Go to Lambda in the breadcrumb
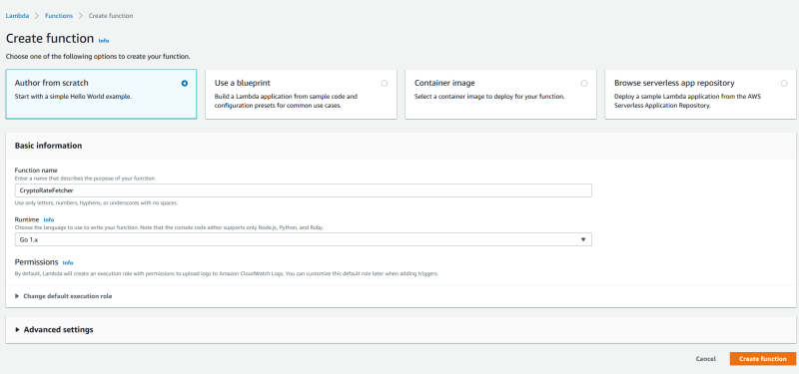The image size is (799, 374). click(x=17, y=16)
